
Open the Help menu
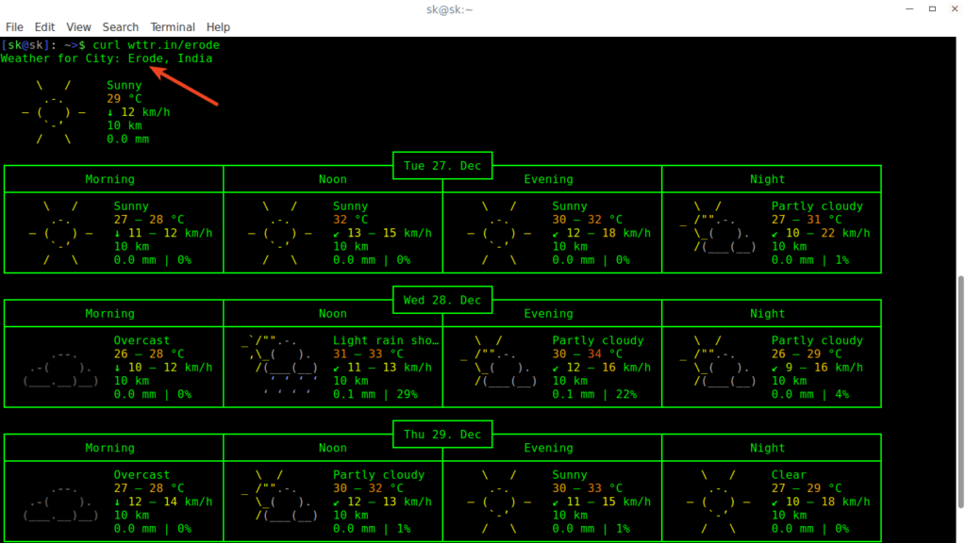pyautogui.click(x=218, y=26)
